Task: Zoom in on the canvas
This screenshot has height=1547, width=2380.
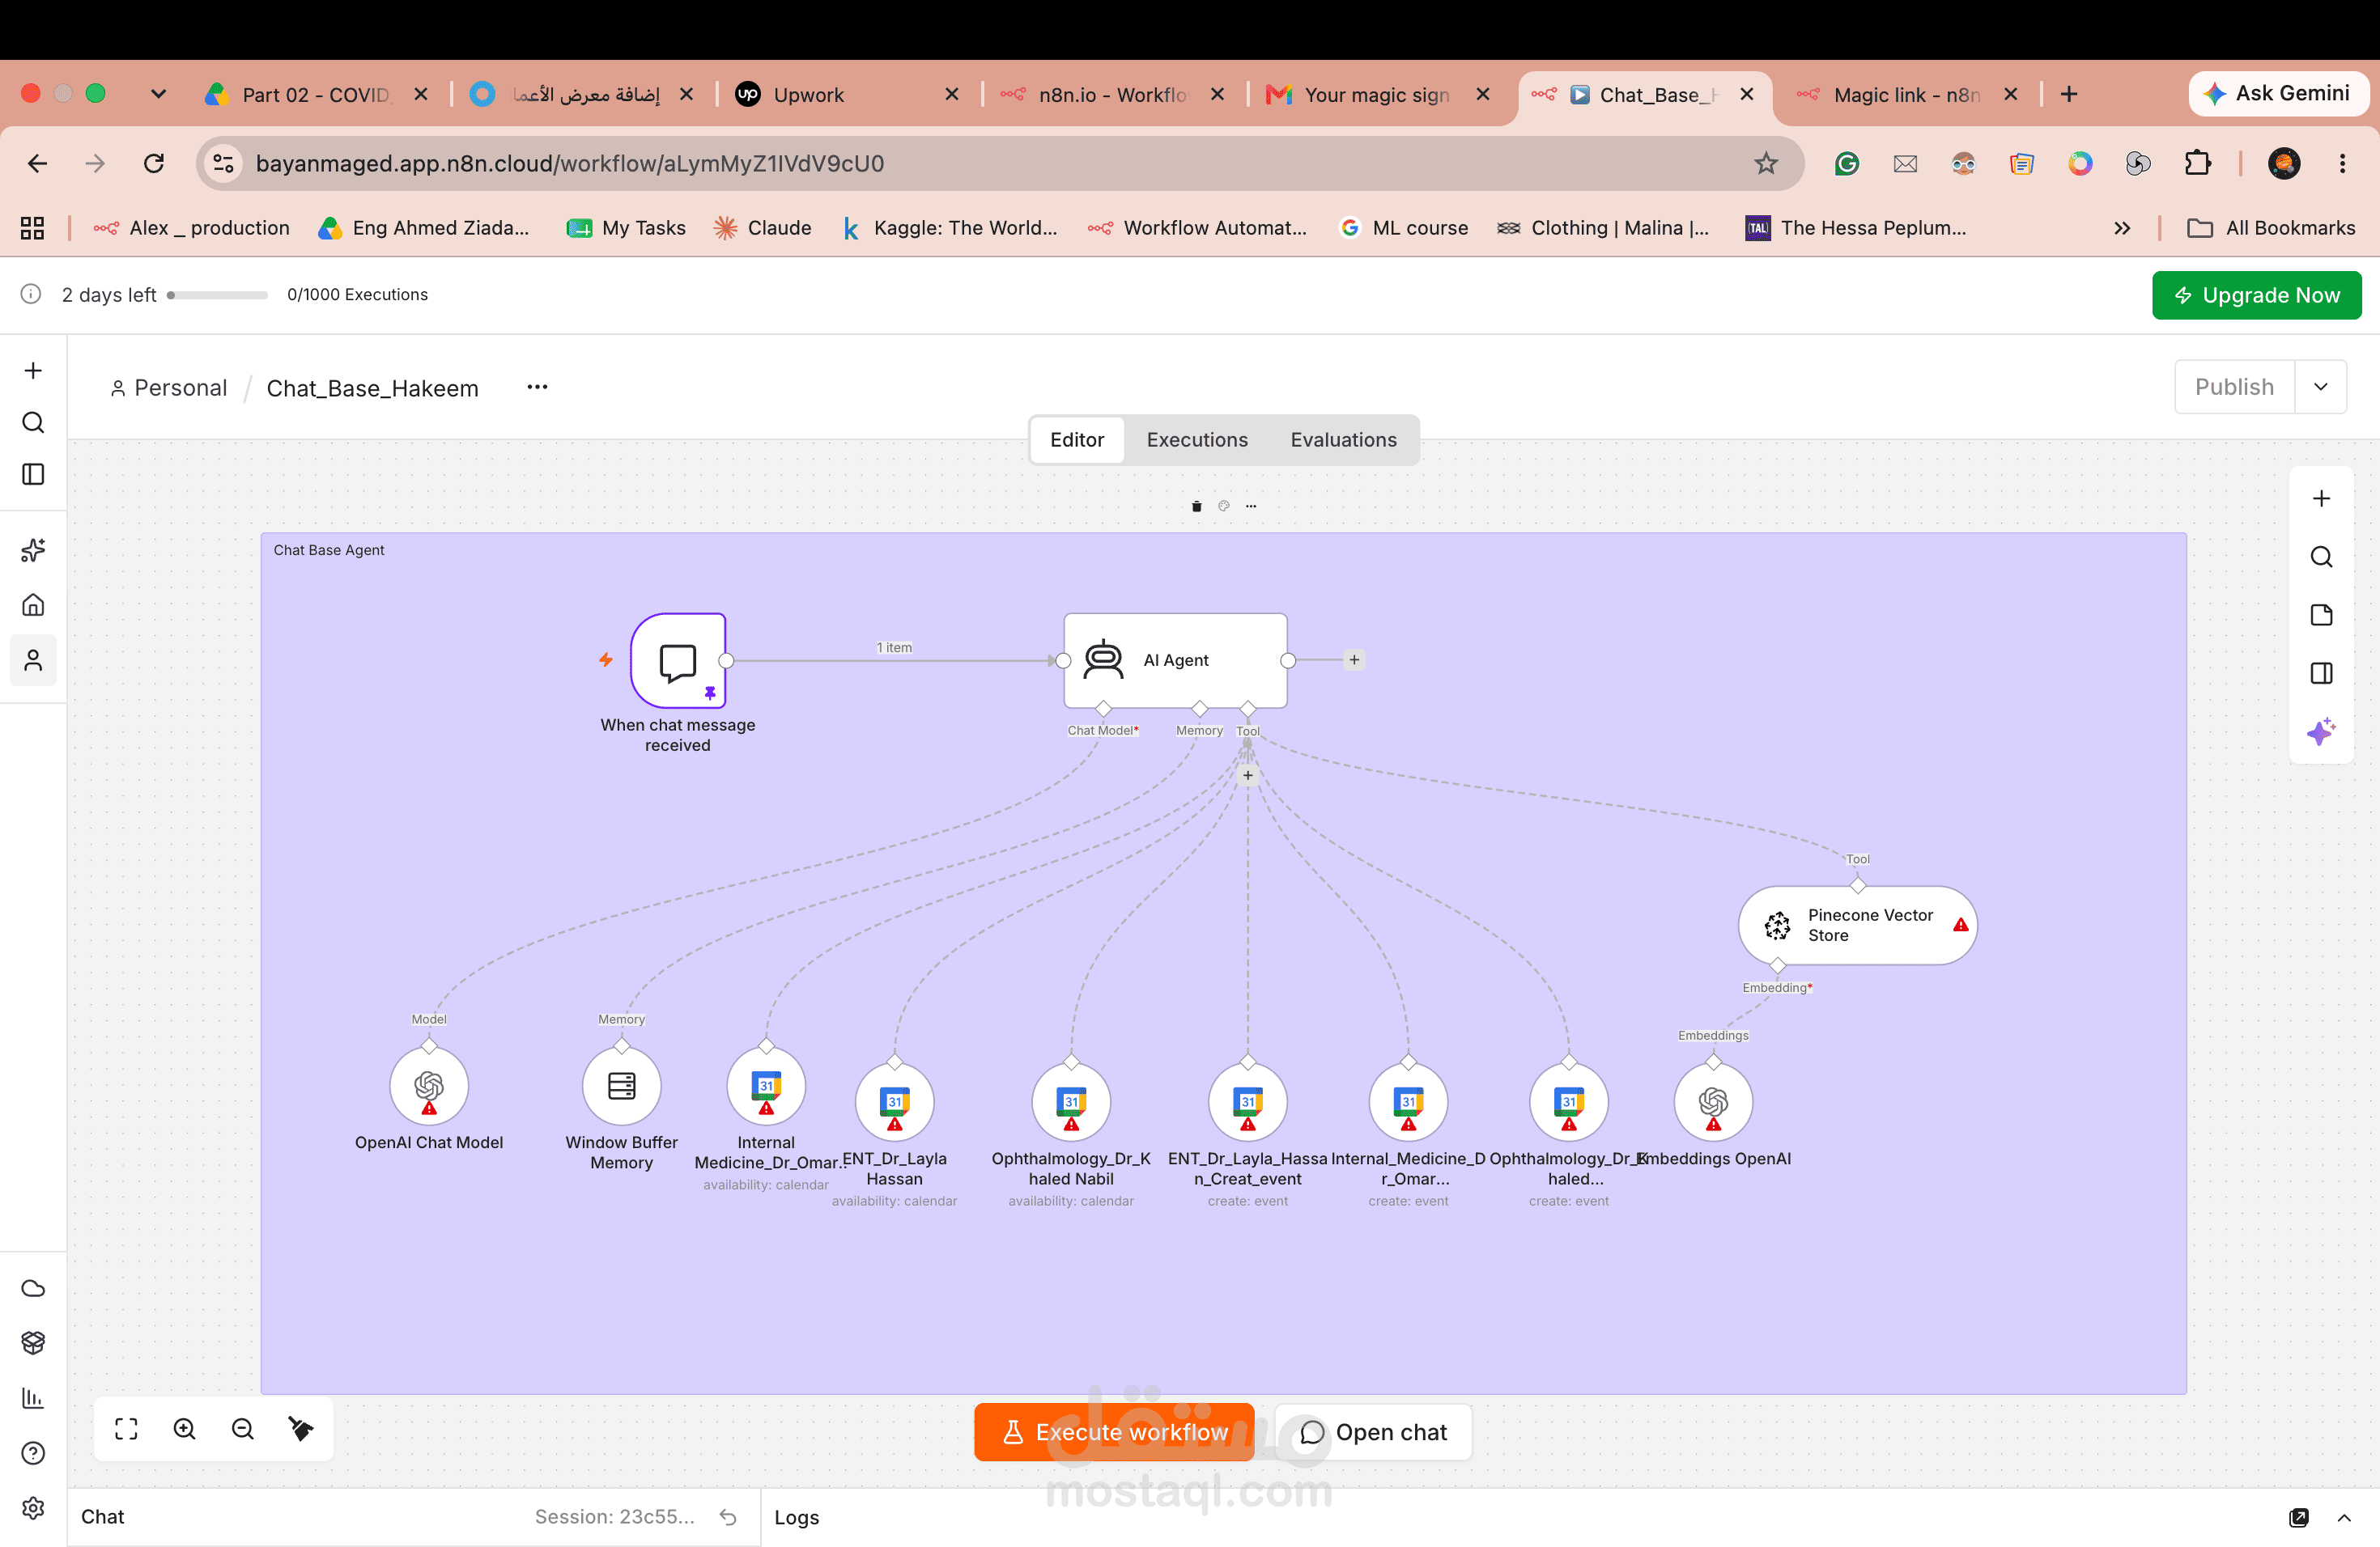Action: (x=185, y=1429)
